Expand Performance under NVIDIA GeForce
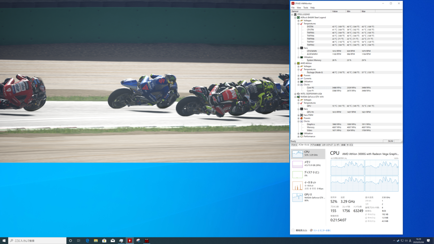The width and height of the screenshot is (434, 244). (x=298, y=137)
